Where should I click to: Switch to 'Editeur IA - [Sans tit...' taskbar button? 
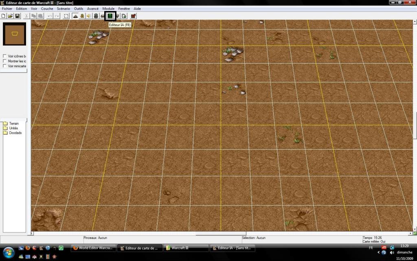[x=232, y=248]
